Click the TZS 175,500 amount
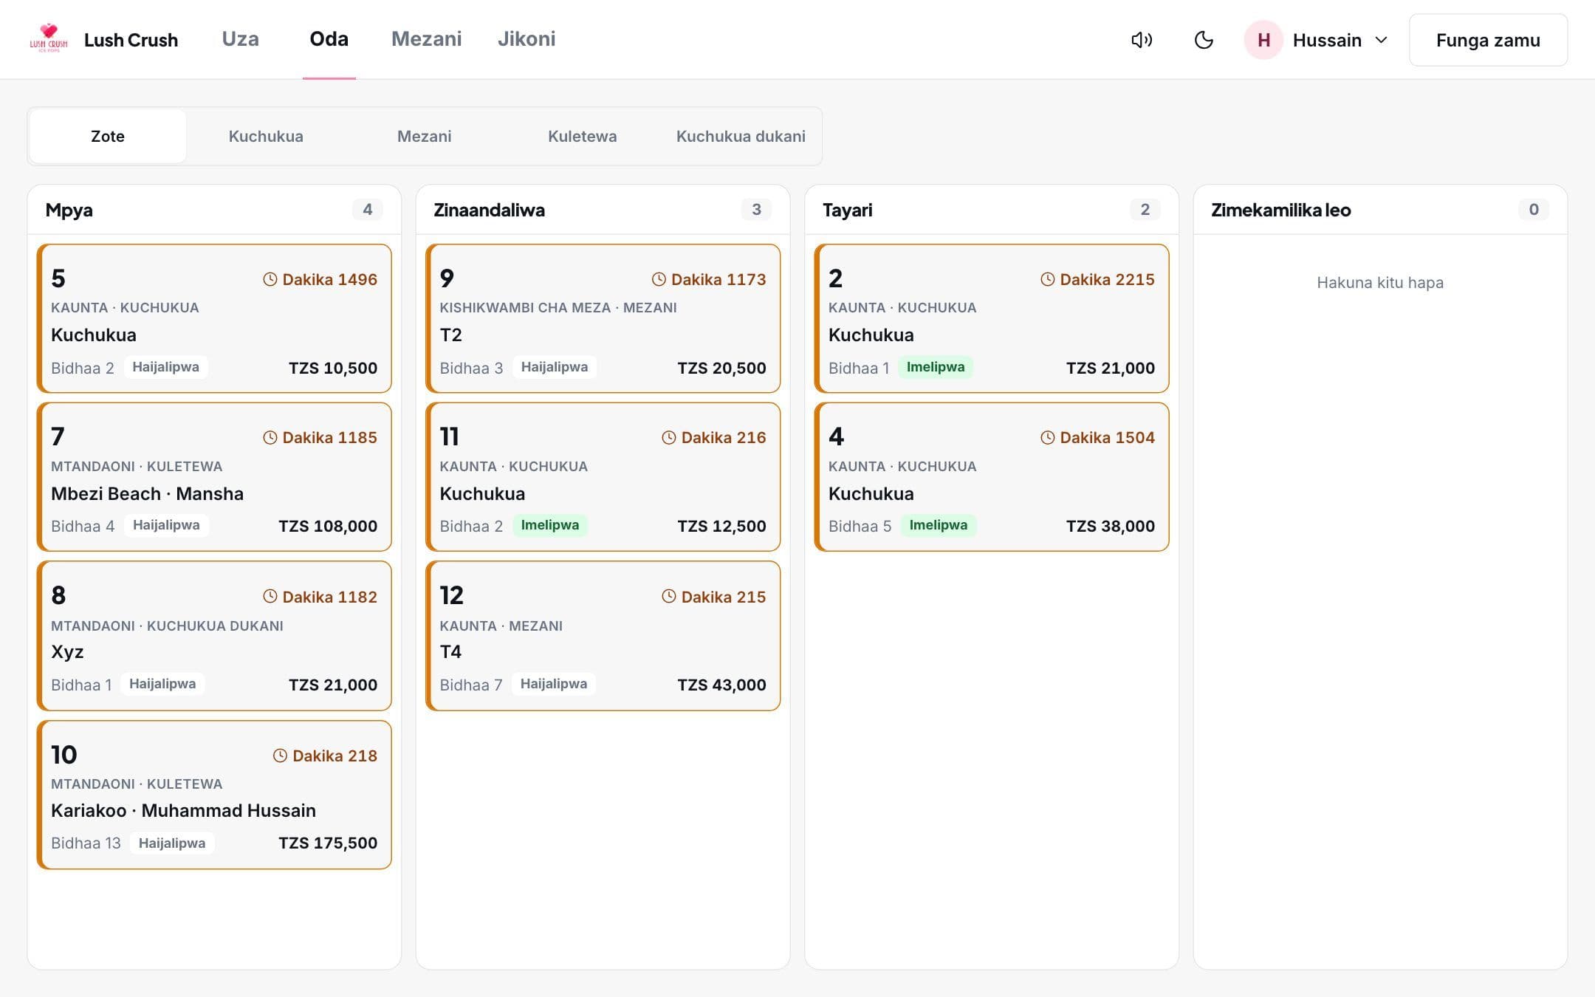The height and width of the screenshot is (997, 1595). [328, 843]
